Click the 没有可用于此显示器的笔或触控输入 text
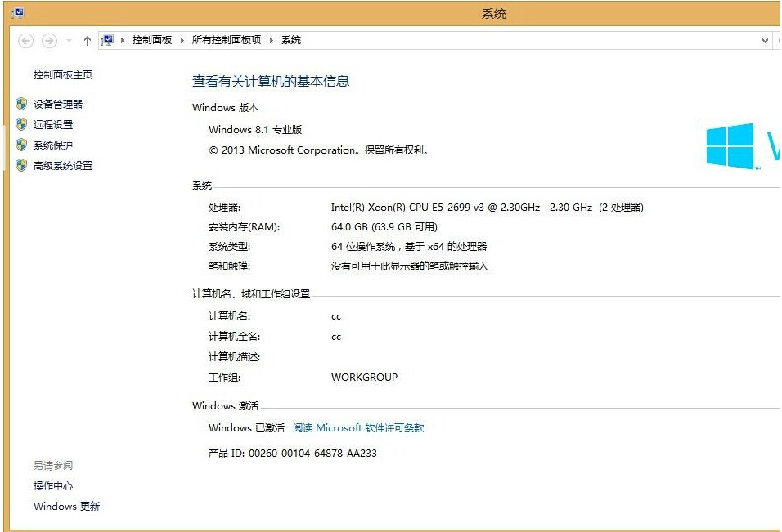 click(409, 266)
